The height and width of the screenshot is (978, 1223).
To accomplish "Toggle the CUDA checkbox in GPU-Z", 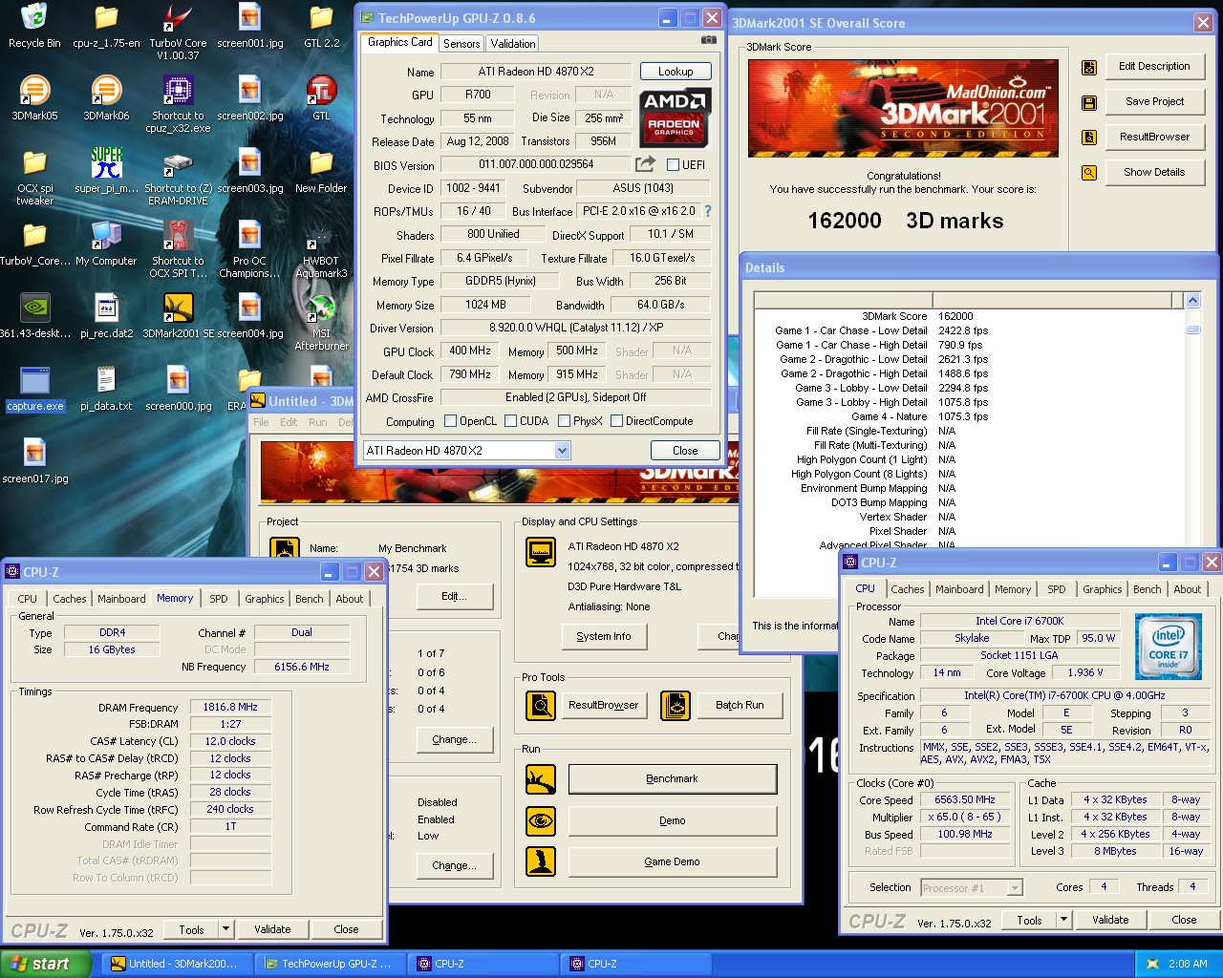I will tap(511, 421).
